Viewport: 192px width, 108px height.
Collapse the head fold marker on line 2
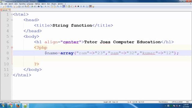pos(12,20)
